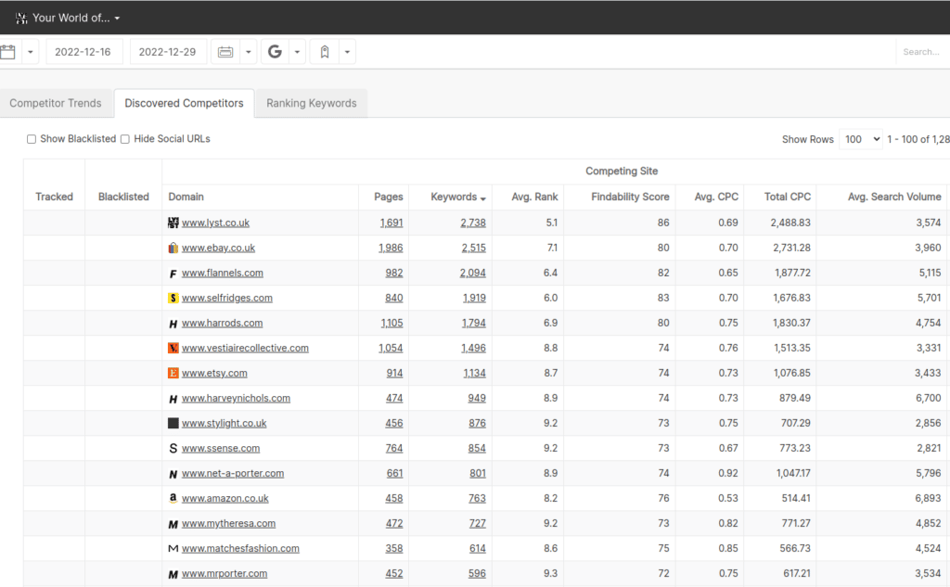Switch to the Competitor Trends tab

coord(55,103)
